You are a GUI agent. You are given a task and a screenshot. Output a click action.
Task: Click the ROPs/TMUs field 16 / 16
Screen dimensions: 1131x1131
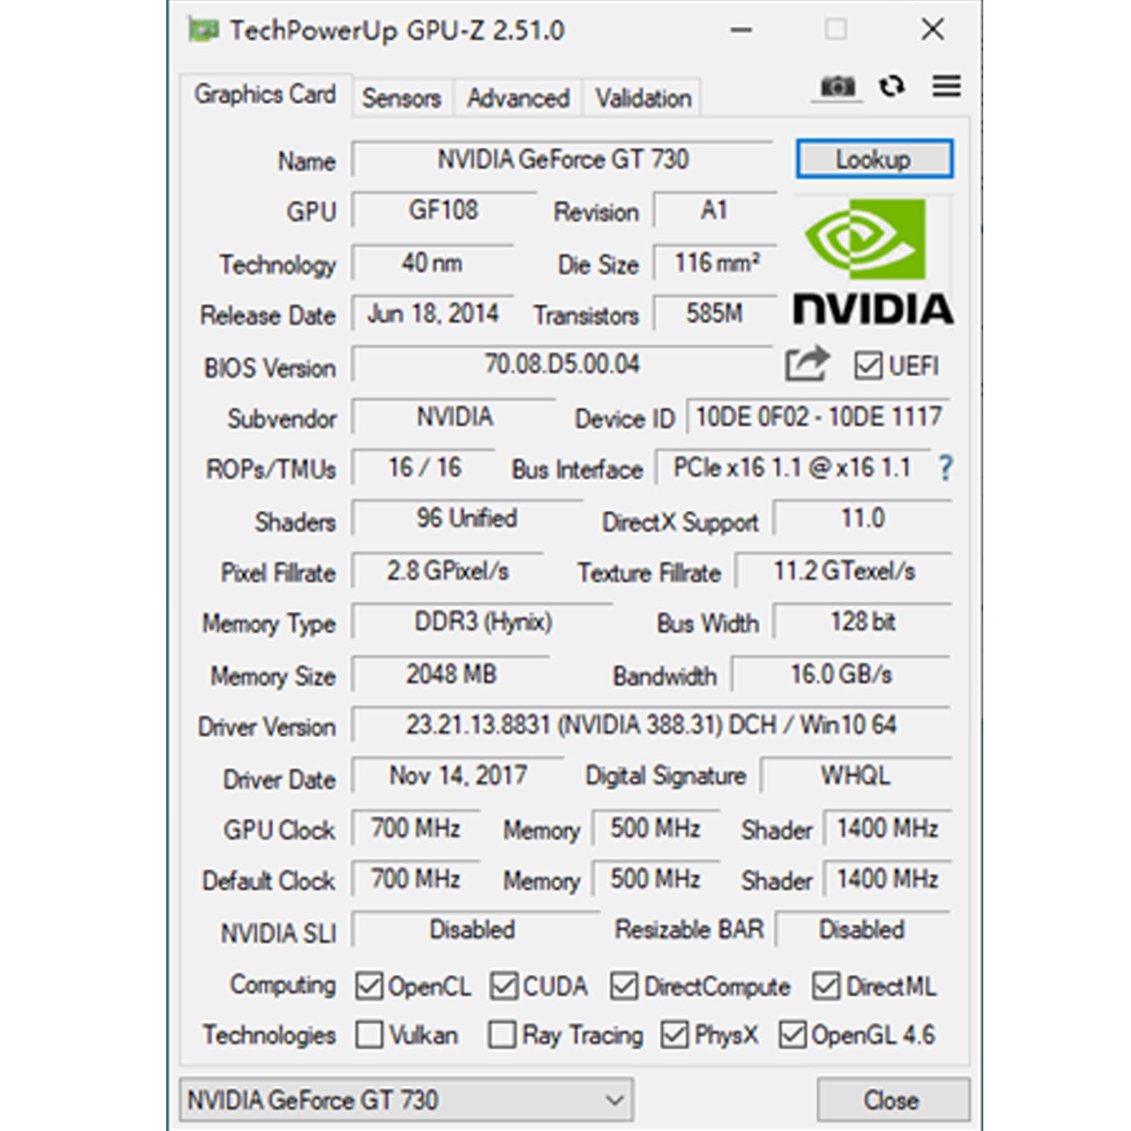point(423,468)
